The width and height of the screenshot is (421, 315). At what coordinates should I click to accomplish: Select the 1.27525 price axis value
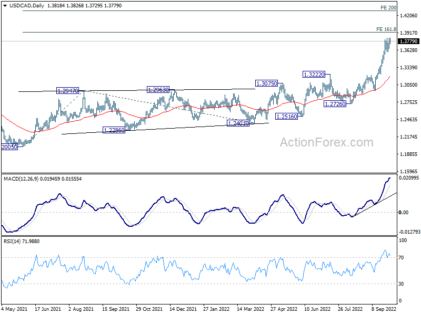coord(409,102)
